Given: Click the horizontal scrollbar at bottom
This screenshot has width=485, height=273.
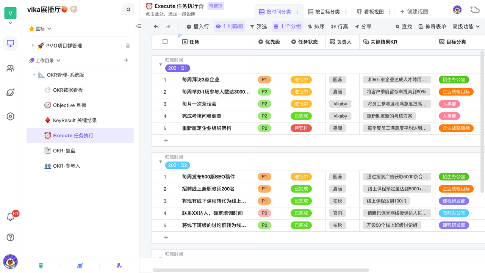Looking at the screenshot, I should click(x=261, y=270).
